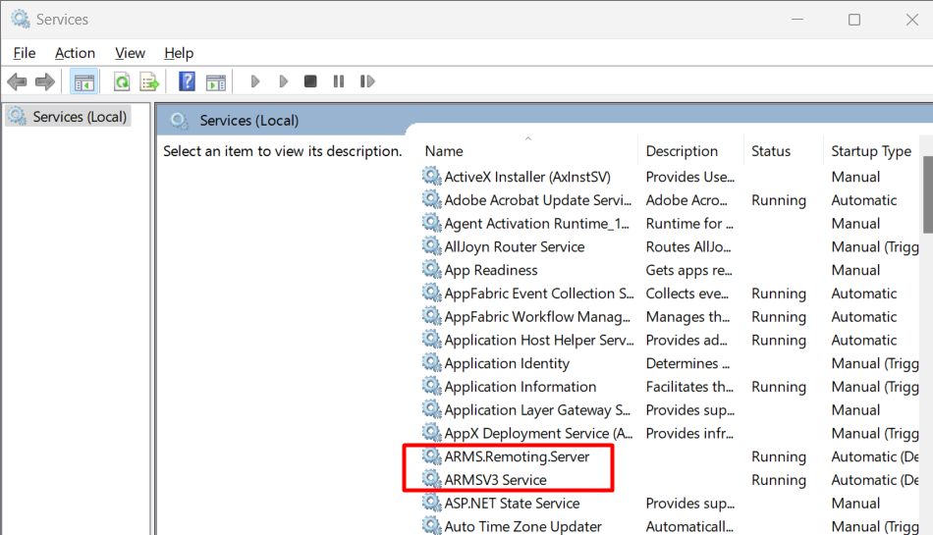
Task: Select AllJoyn Router Service name
Action: point(514,246)
